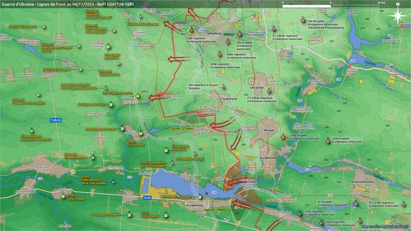Image resolution: width=411 pixels, height=231 pixels.
Task: Click the Selydove town label
Action: (214, 33)
